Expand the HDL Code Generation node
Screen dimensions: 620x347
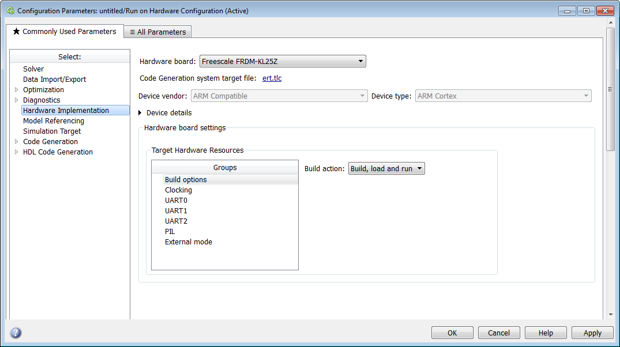tap(16, 152)
